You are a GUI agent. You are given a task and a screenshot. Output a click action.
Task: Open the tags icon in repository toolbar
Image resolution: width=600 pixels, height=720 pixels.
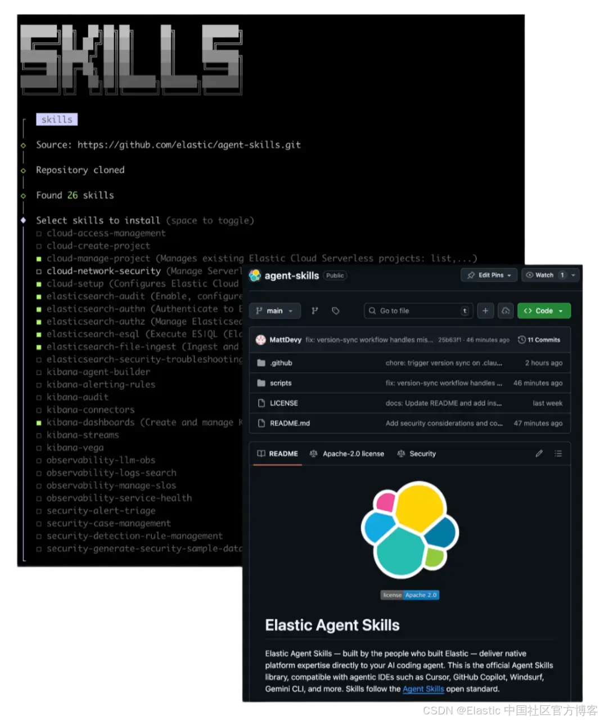click(x=336, y=310)
